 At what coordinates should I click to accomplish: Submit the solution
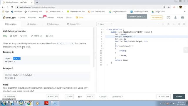pos(179,97)
